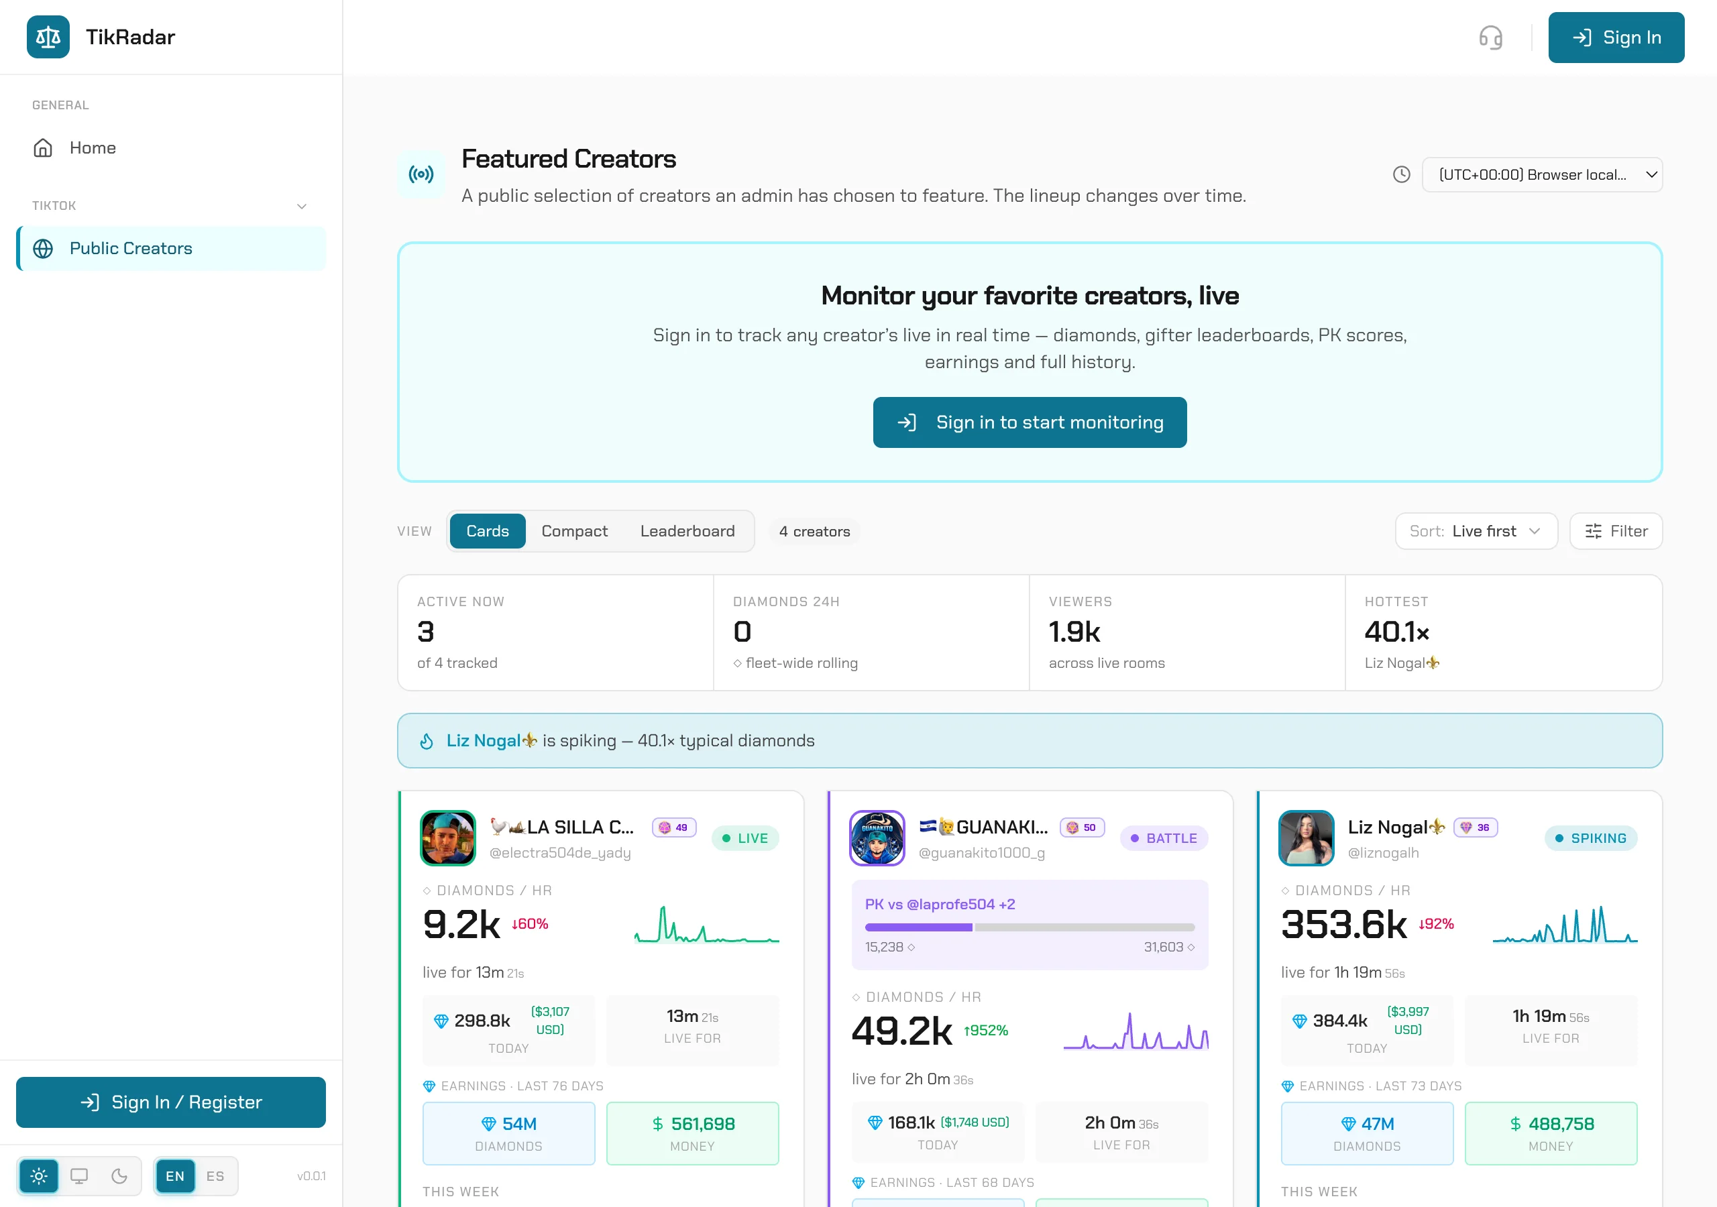This screenshot has height=1207, width=1717.
Task: Open the UTC+00:00 timezone dropdown
Action: 1542,175
